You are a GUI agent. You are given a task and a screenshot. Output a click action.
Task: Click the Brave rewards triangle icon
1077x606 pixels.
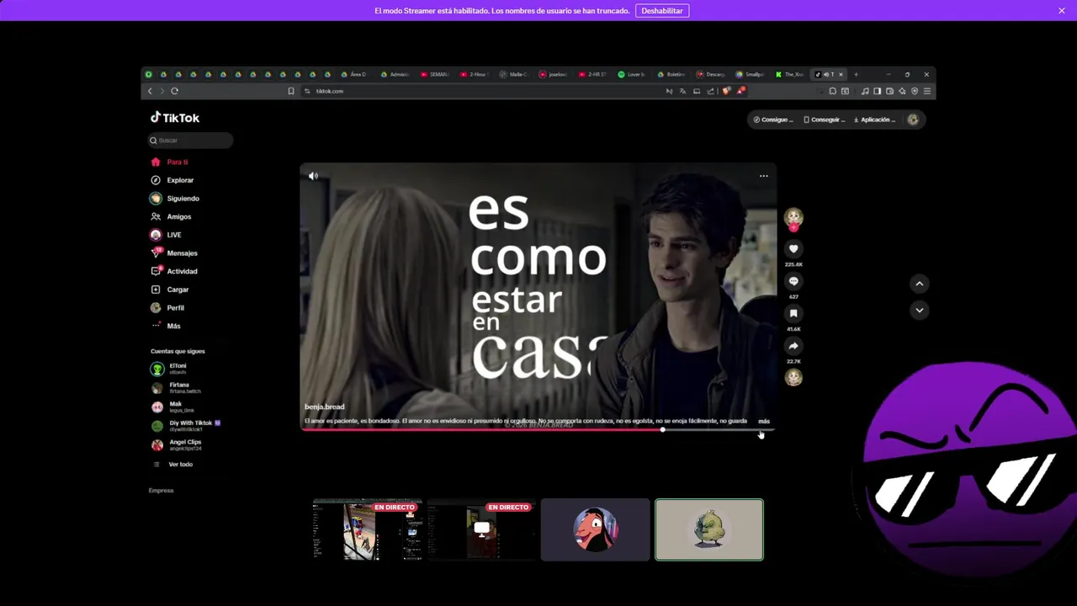pyautogui.click(x=741, y=91)
